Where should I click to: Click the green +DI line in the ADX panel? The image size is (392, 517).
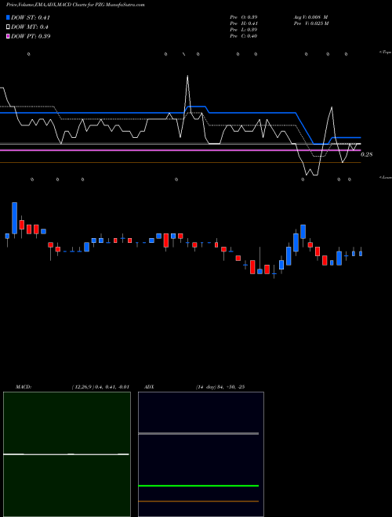(x=198, y=486)
